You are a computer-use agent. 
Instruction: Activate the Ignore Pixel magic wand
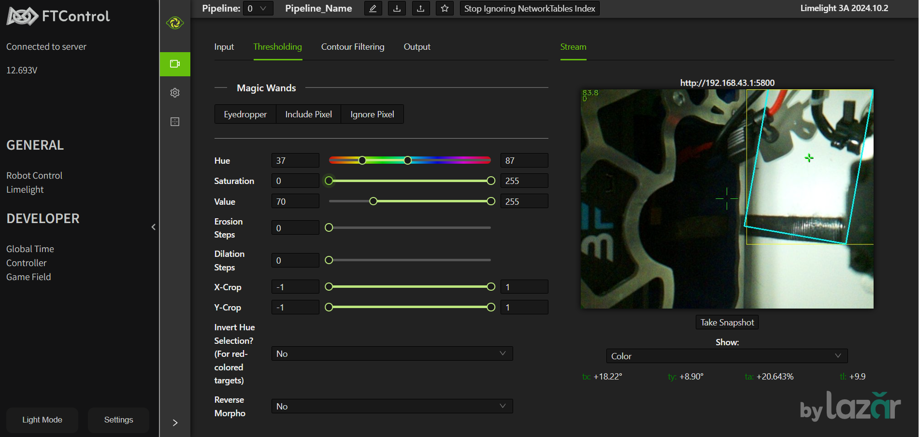pos(372,114)
